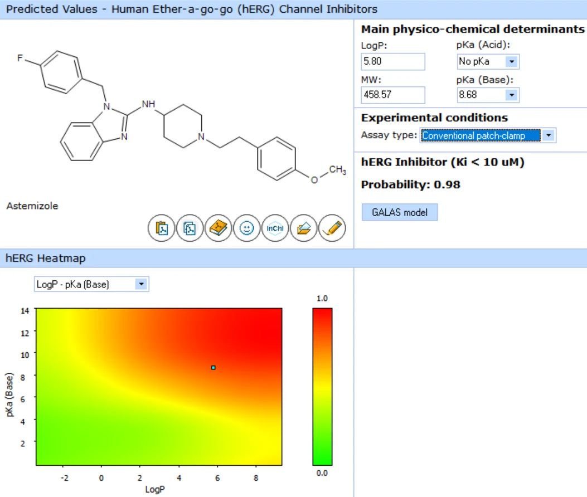Click the InChI icon
Screen dimensions: 587x497
[275, 228]
